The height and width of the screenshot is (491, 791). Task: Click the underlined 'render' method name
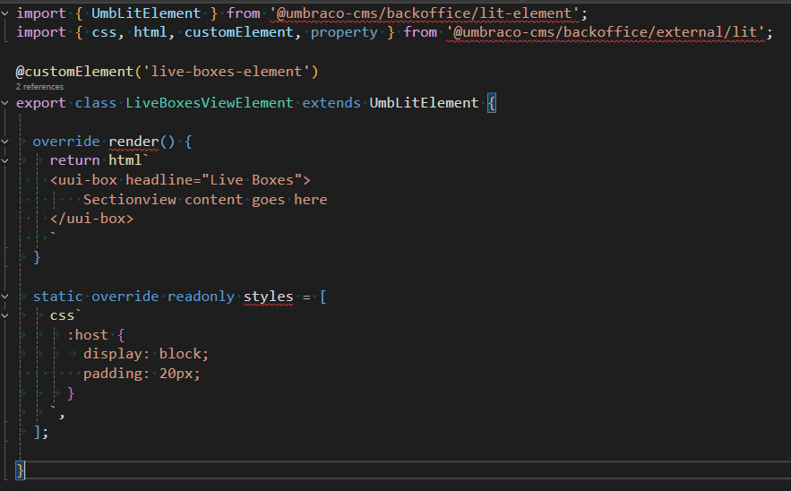133,142
